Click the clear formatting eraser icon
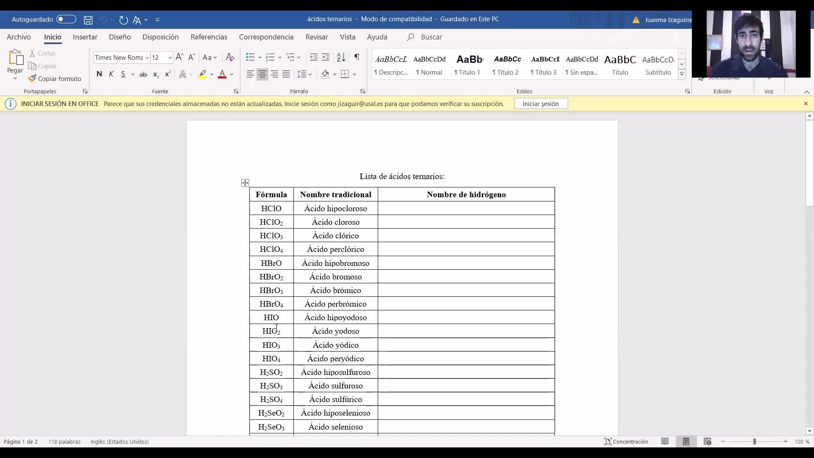The width and height of the screenshot is (814, 458). 230,57
